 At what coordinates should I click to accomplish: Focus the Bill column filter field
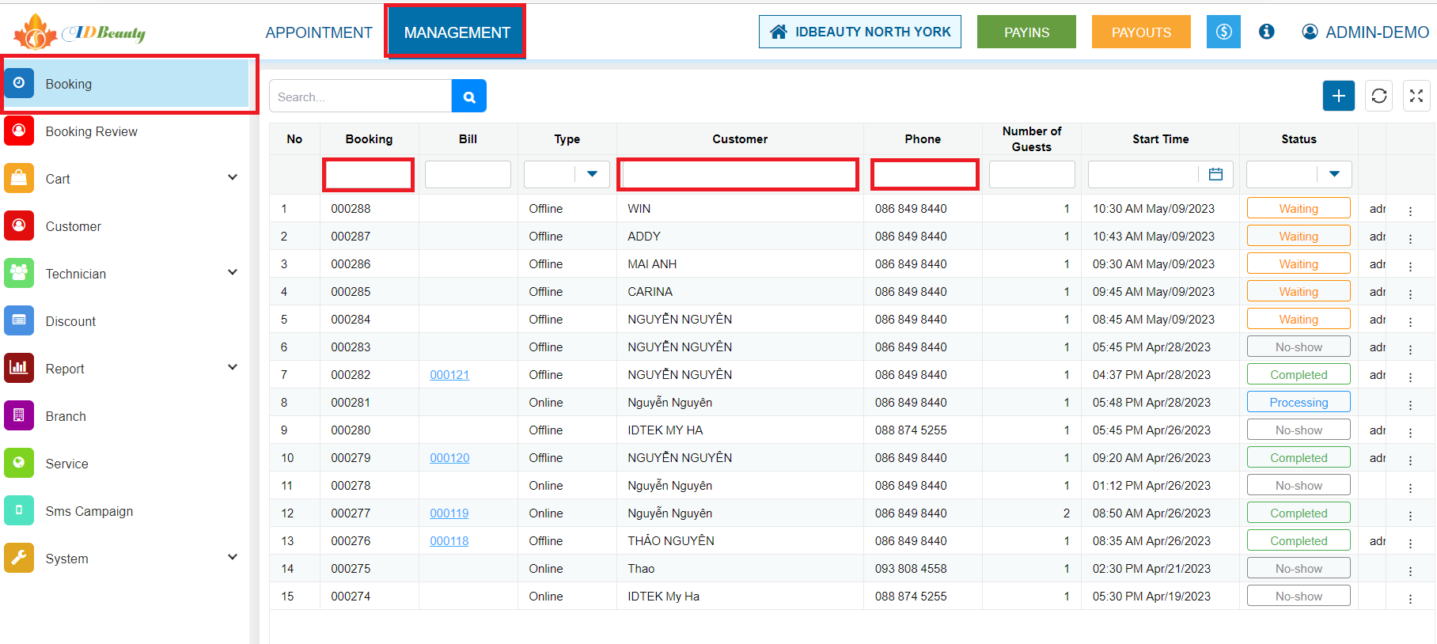(x=468, y=174)
